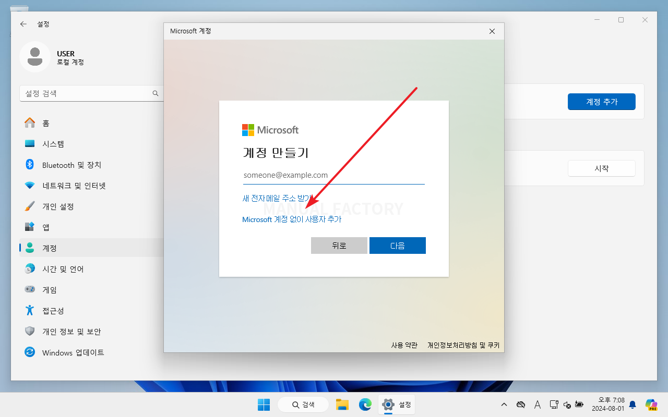This screenshot has width=668, height=417.
Task: Click the 개인 설정 paintbrush icon
Action: pos(30,206)
